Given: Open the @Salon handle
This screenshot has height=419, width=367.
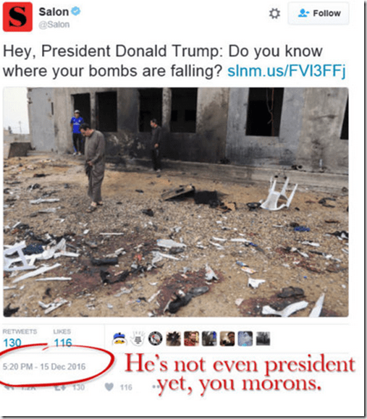Looking at the screenshot, I should click(x=54, y=25).
